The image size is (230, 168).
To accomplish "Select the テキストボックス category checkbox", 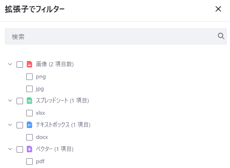I will coord(20,125).
